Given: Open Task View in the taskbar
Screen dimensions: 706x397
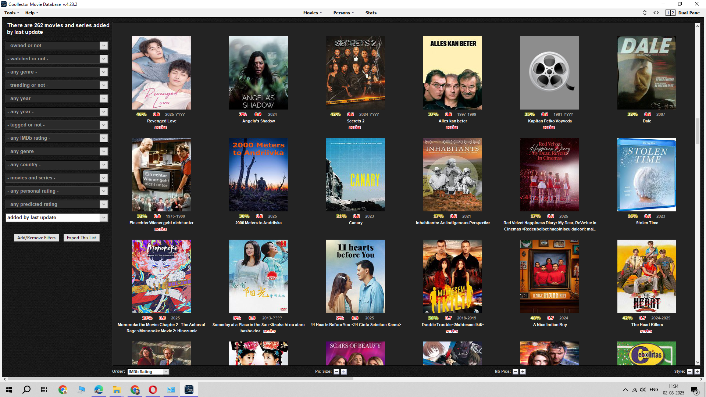Looking at the screenshot, I should pyautogui.click(x=44, y=390).
